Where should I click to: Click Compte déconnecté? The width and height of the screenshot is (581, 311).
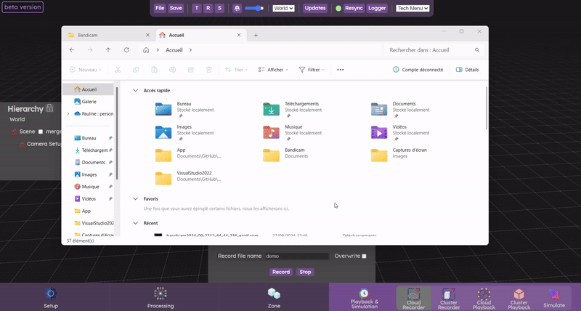(418, 70)
